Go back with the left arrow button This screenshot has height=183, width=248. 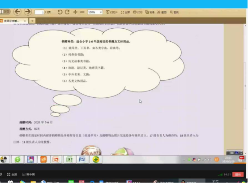(17, 12)
